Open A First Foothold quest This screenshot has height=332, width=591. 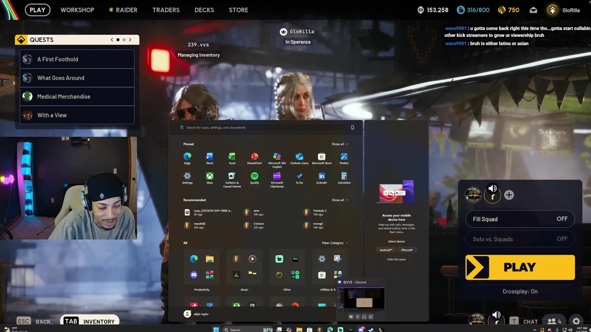tap(77, 59)
